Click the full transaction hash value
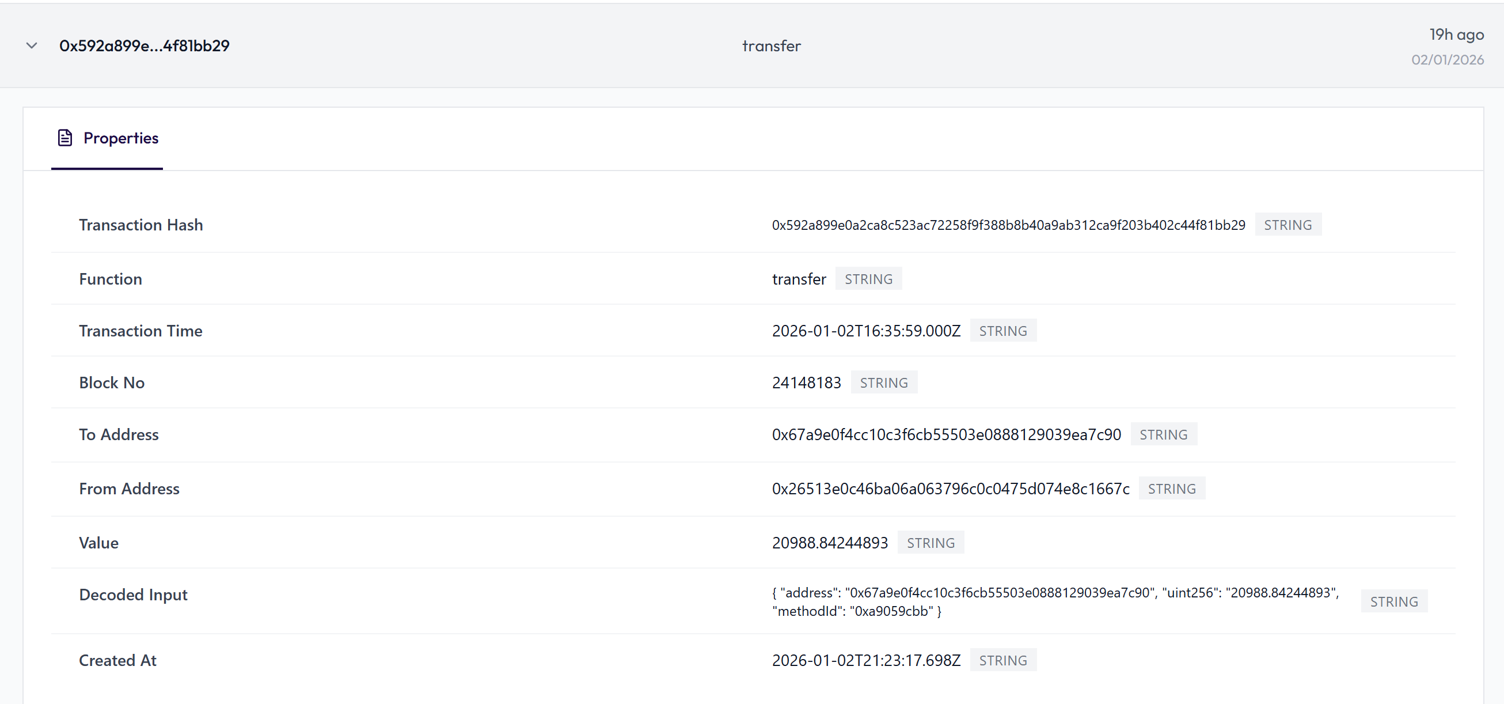The image size is (1504, 704). click(1008, 224)
